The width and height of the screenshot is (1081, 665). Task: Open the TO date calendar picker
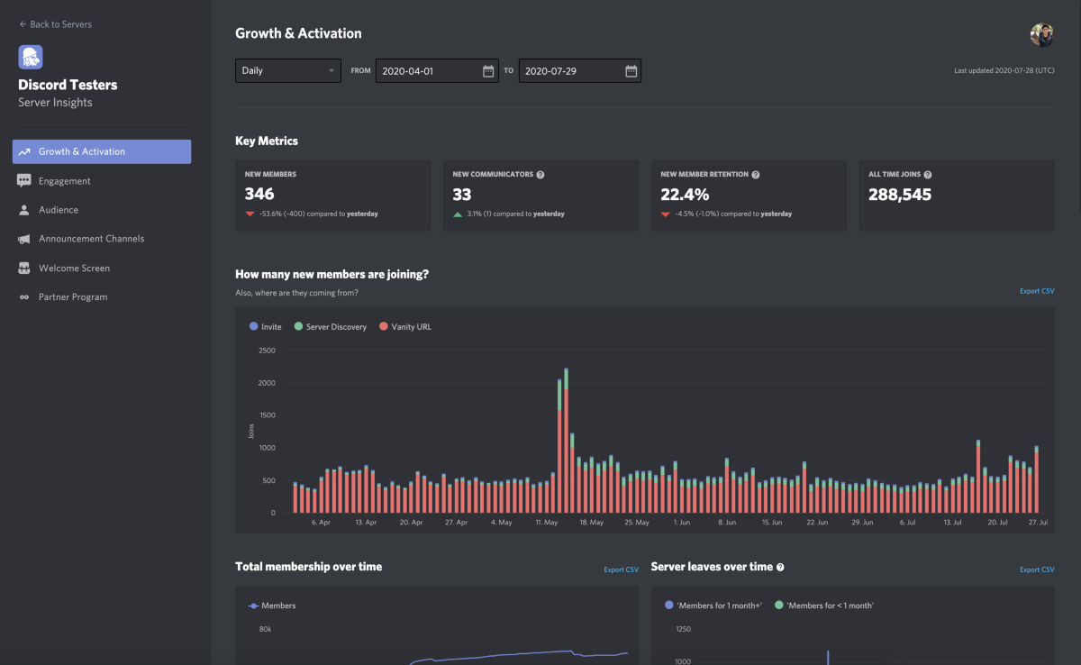coord(631,70)
